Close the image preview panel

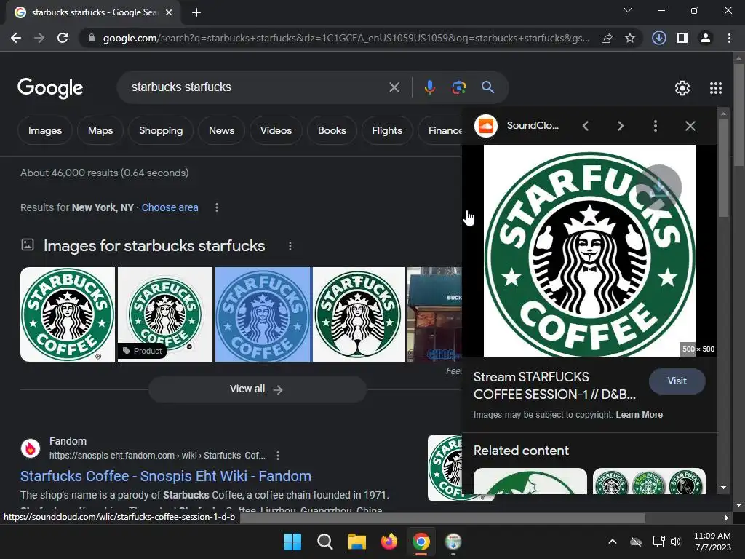pyautogui.click(x=690, y=126)
